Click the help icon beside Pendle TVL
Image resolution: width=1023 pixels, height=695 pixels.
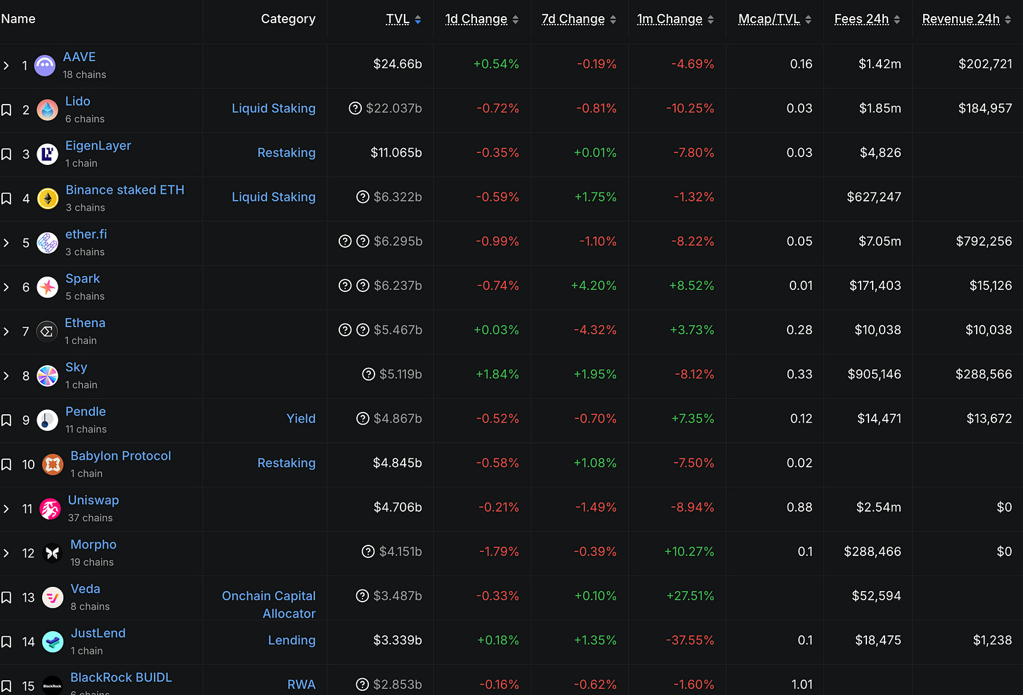pyautogui.click(x=363, y=418)
